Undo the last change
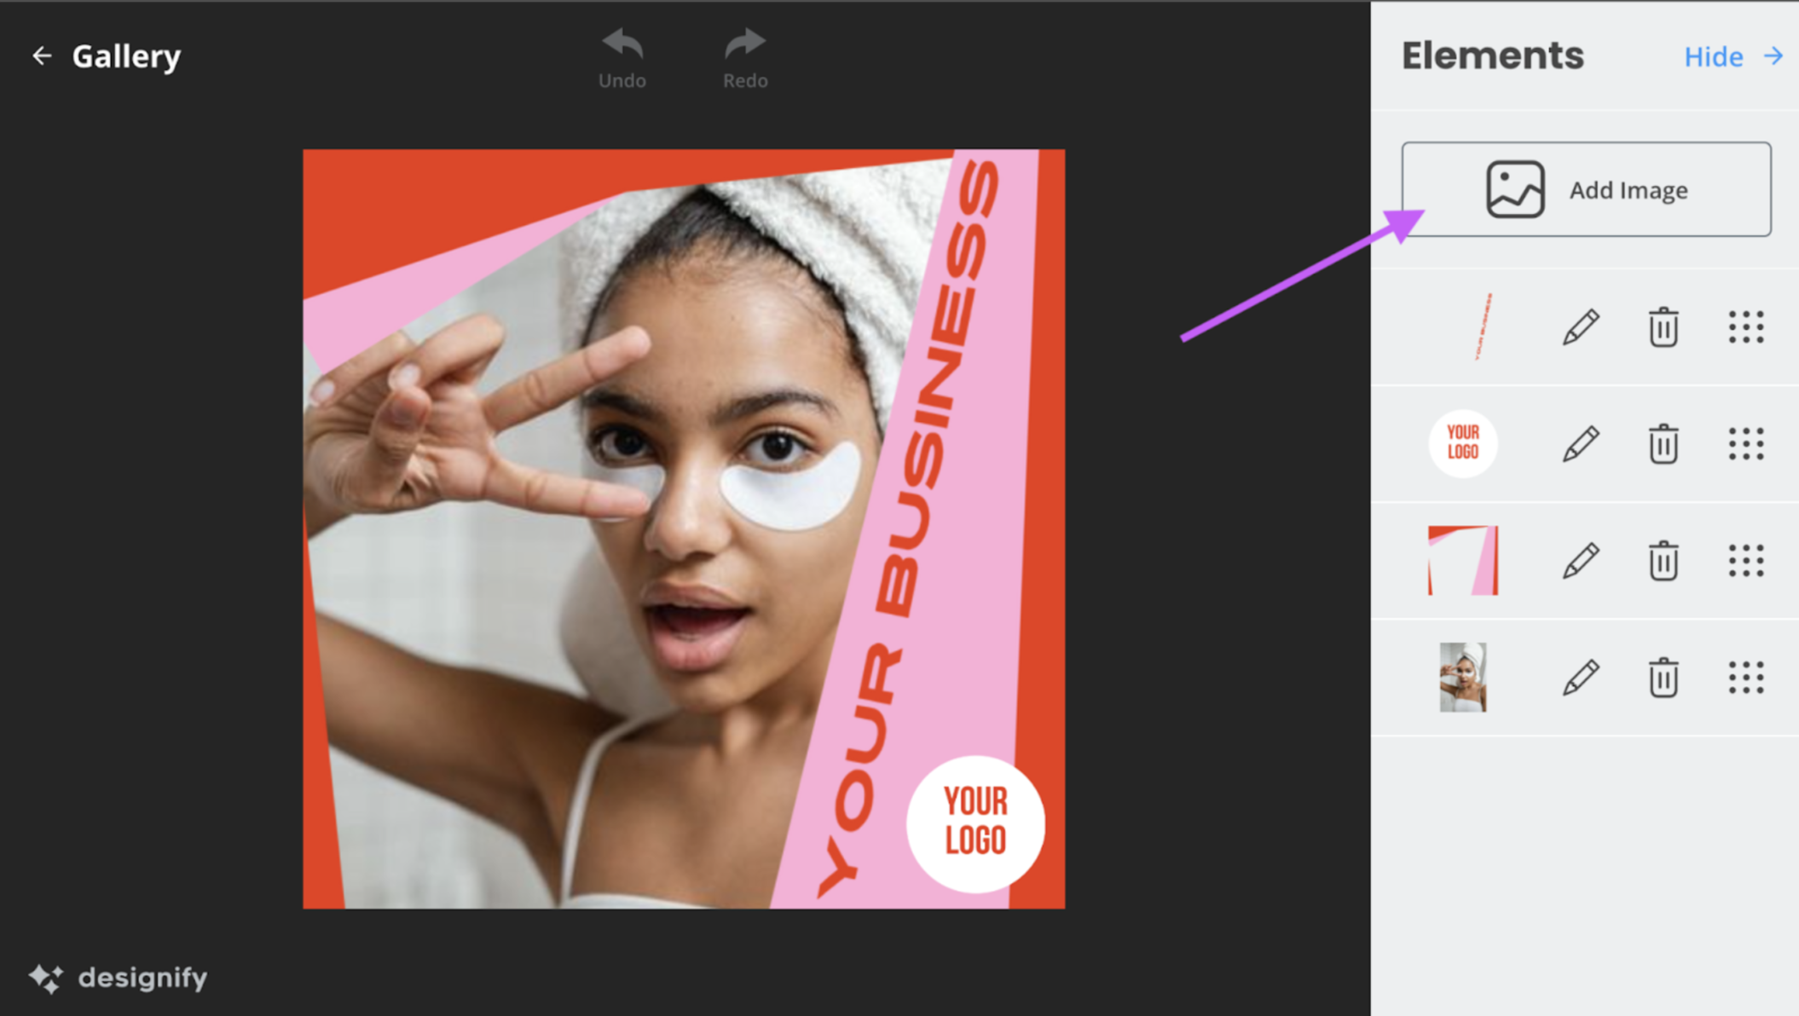Screen dimensions: 1799x1016 (x=622, y=58)
